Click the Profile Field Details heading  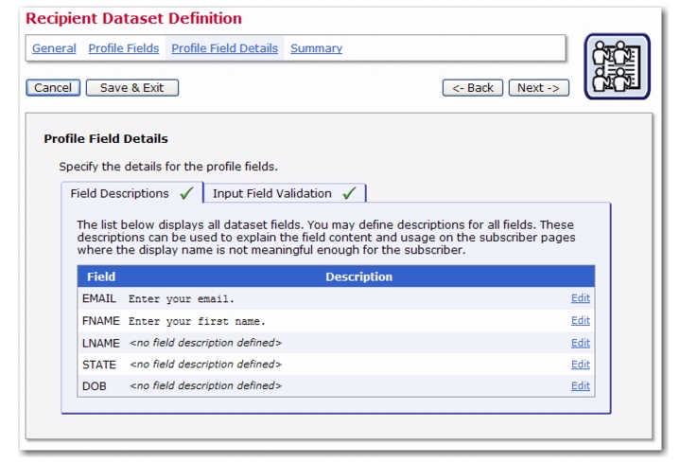(106, 138)
